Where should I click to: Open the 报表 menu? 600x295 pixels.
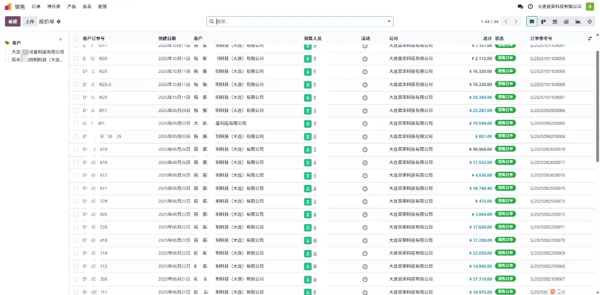point(87,7)
